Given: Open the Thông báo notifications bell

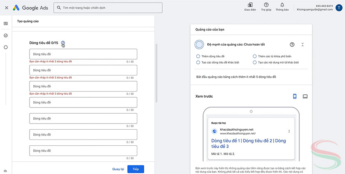Looking at the screenshot, I should (282, 5).
